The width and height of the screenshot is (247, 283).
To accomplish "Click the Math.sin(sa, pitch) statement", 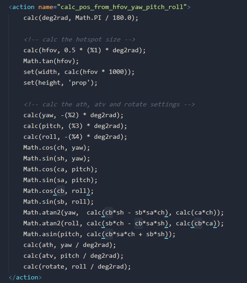I will pyautogui.click(x=60, y=180).
